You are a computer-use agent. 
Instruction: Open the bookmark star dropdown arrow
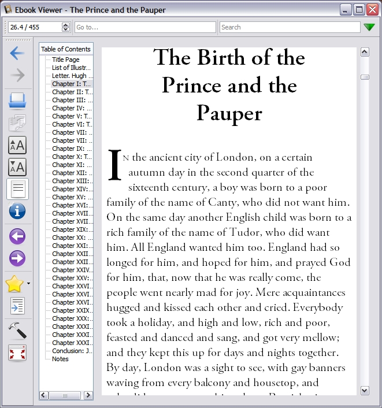click(x=28, y=283)
